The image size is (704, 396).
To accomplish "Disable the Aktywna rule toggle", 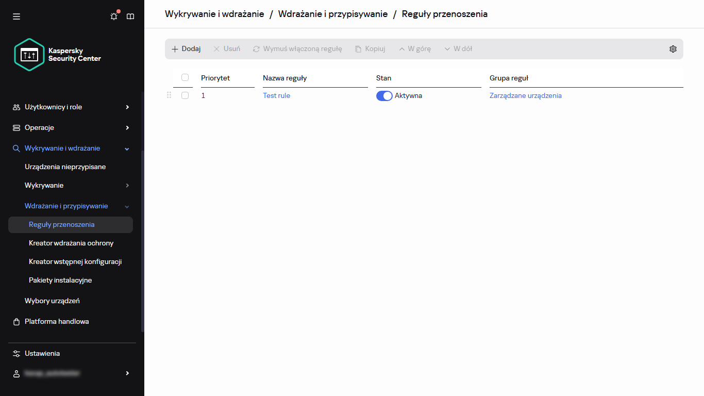I will 384,95.
